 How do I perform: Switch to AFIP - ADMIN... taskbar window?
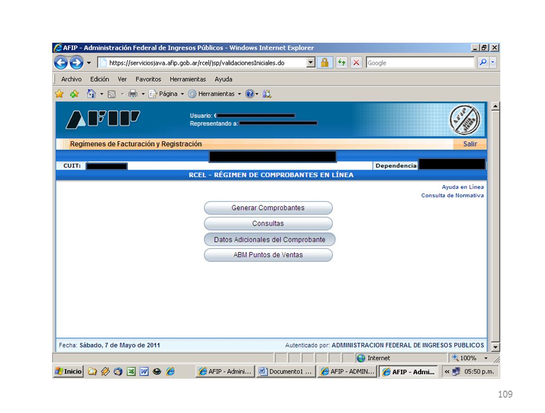click(347, 371)
